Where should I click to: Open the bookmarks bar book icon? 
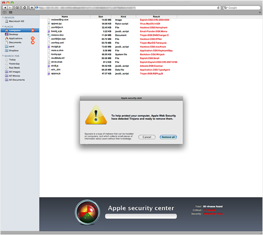[4, 13]
